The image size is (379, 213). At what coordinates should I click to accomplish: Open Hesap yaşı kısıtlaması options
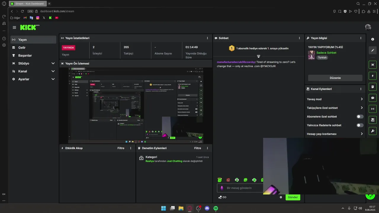(x=335, y=134)
